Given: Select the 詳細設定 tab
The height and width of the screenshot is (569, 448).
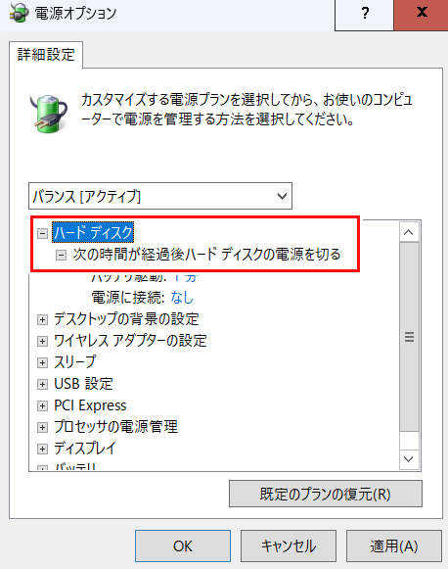Looking at the screenshot, I should tap(46, 55).
